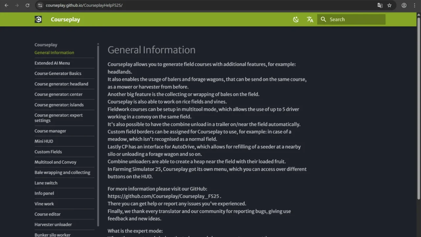The height and width of the screenshot is (237, 421).
Task: Open site information icon in address bar
Action: click(40, 5)
